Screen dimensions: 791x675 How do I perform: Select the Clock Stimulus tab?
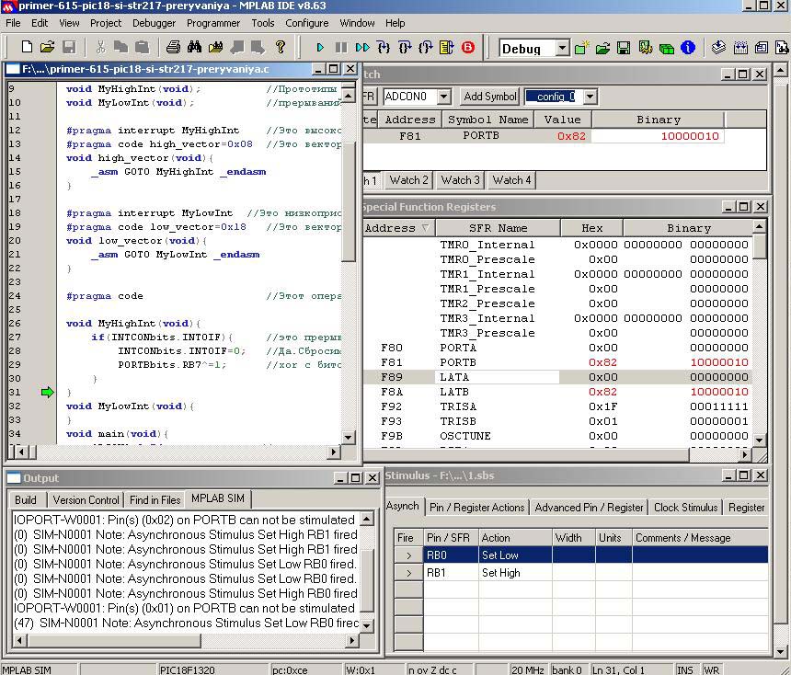[685, 508]
